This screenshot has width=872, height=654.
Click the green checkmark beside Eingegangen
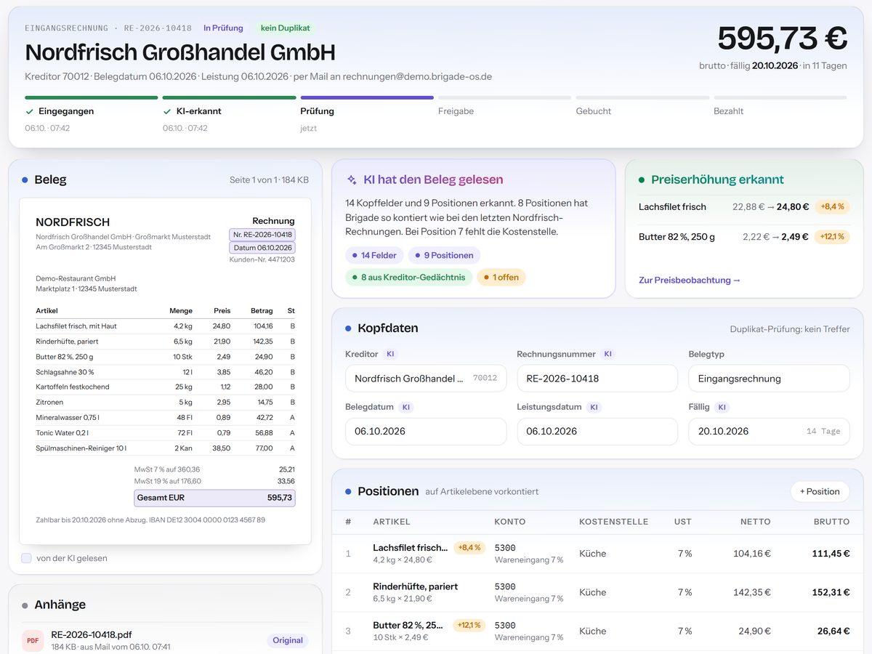(x=30, y=111)
